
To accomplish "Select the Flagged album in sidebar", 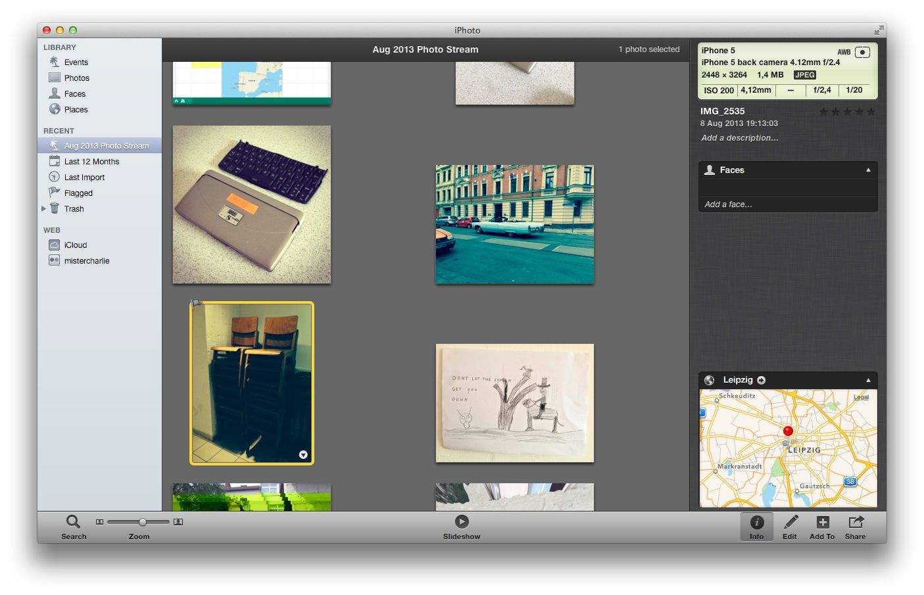I will coord(78,193).
